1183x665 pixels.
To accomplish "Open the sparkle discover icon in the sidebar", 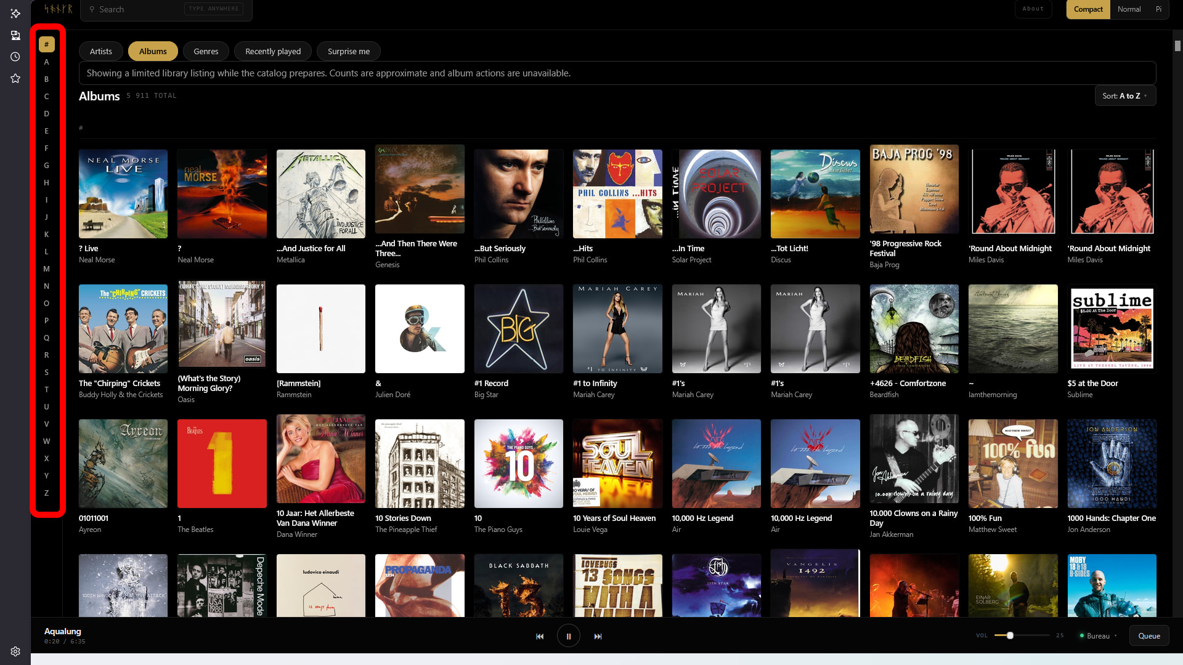I will point(15,14).
